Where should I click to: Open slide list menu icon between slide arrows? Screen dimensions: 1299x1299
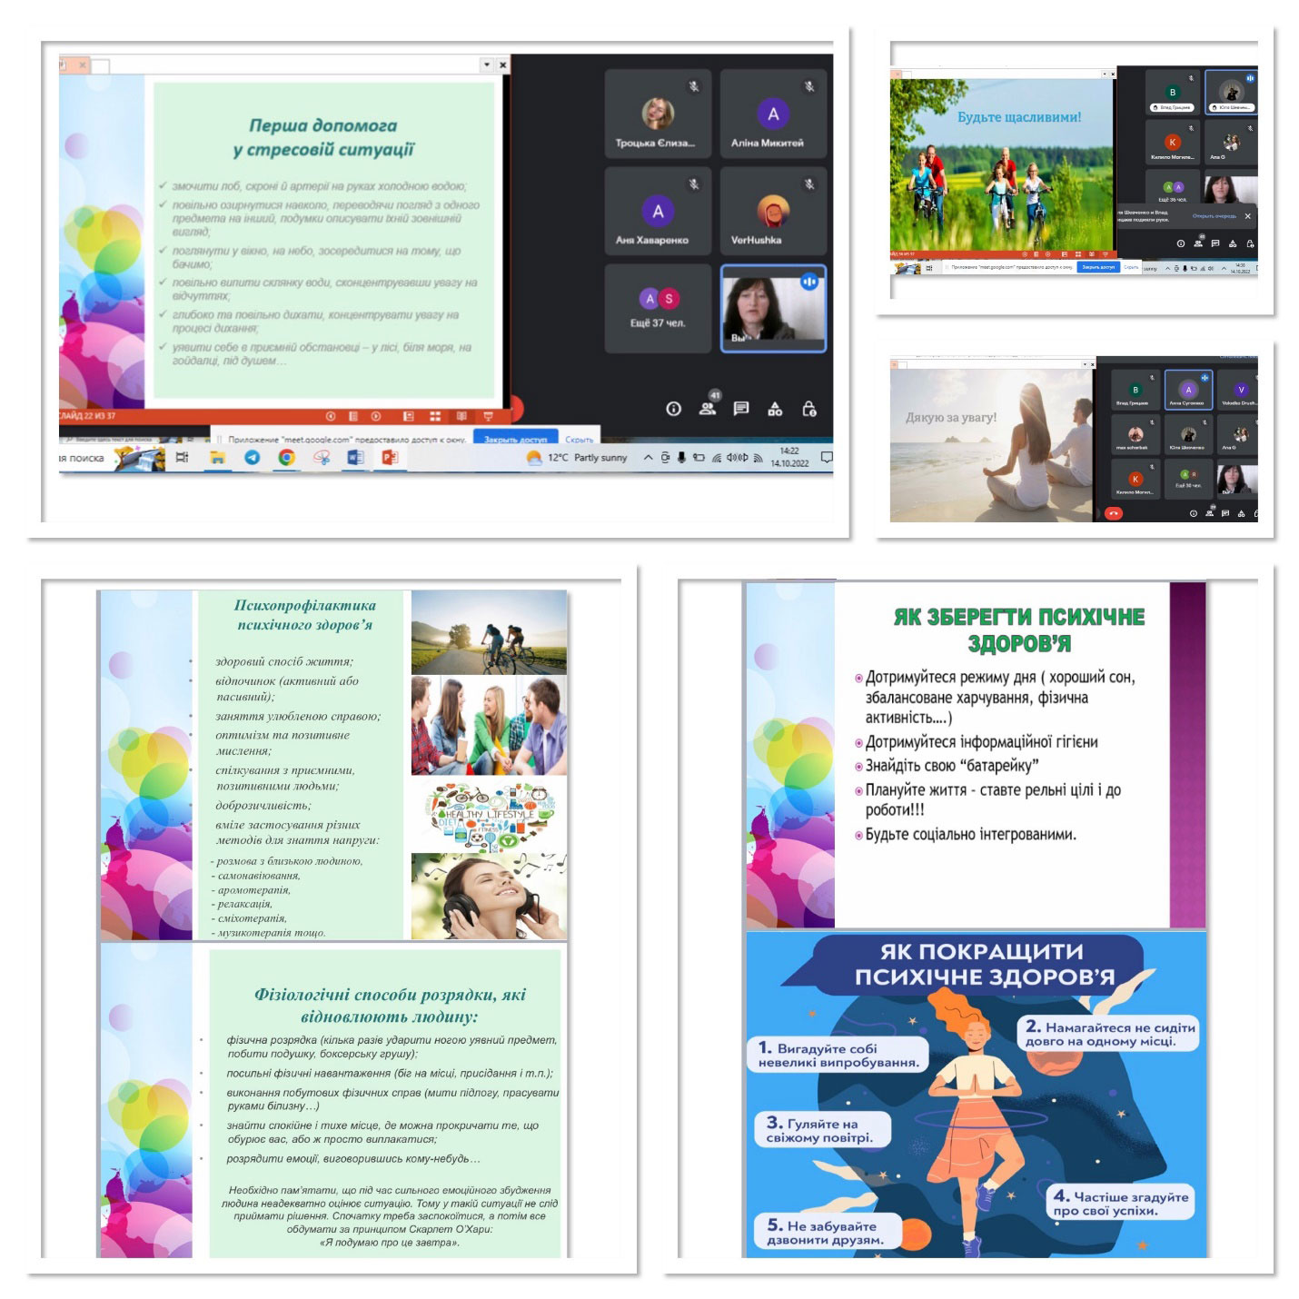point(352,416)
